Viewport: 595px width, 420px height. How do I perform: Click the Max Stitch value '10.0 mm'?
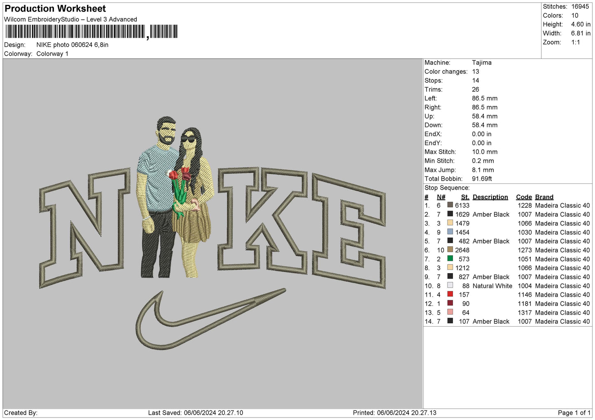click(485, 152)
